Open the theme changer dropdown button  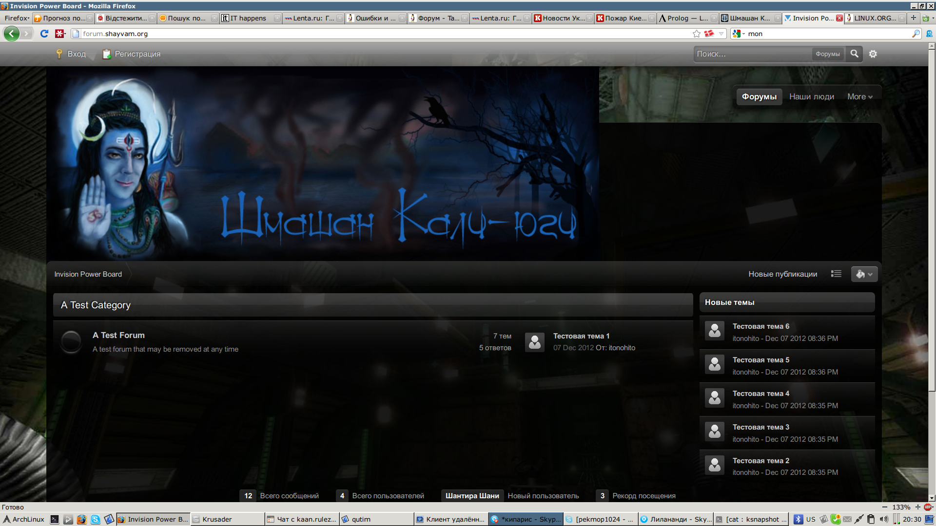(864, 274)
